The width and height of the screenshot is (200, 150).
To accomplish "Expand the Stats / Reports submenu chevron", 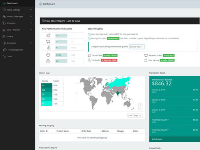I will 31,30.
